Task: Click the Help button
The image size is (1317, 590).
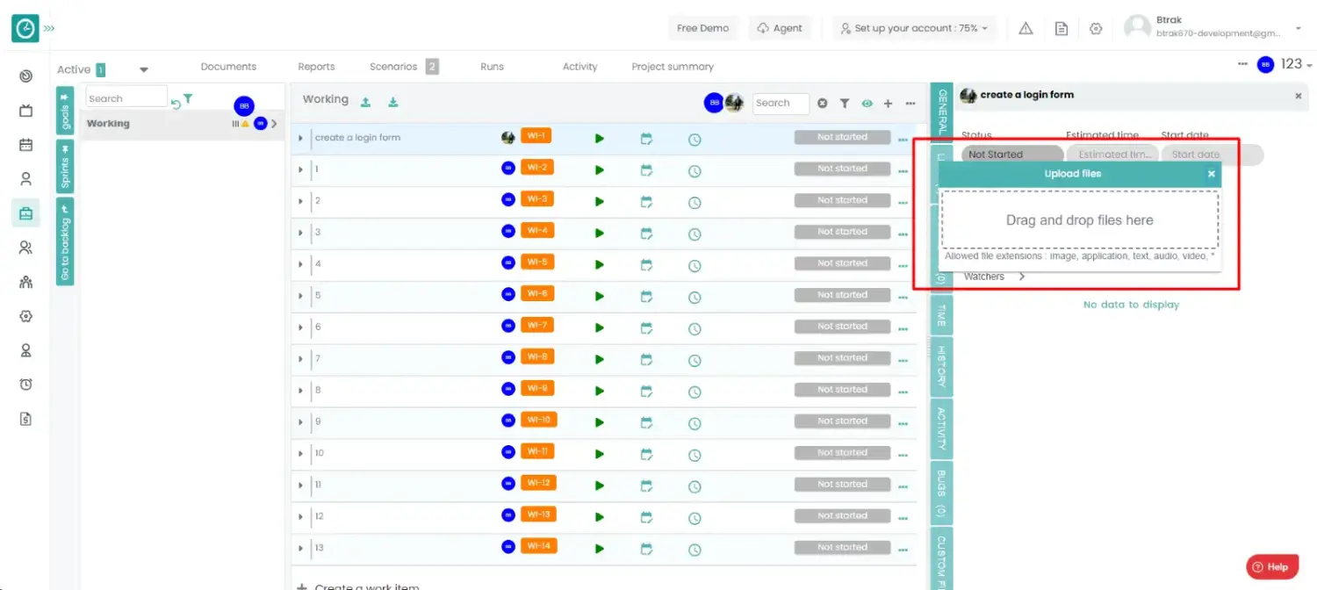Action: 1270,566
